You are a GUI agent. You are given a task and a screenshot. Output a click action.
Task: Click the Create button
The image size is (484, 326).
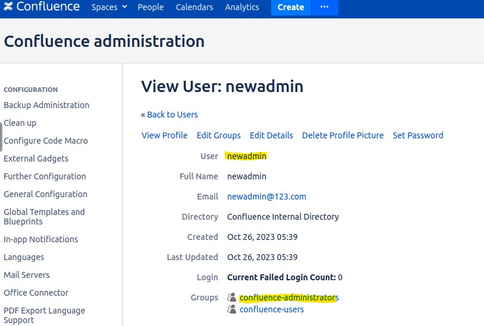click(x=291, y=7)
